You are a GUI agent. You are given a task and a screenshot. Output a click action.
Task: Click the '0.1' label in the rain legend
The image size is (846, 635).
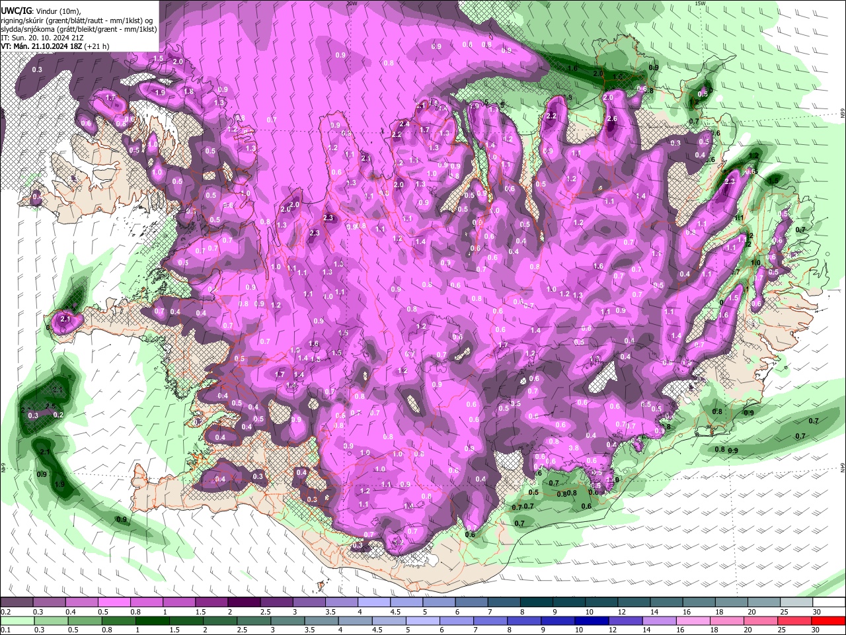coord(5,630)
